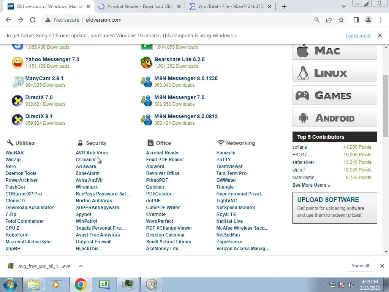Open the Android category button
The image size is (389, 292).
pyautogui.click(x=335, y=117)
